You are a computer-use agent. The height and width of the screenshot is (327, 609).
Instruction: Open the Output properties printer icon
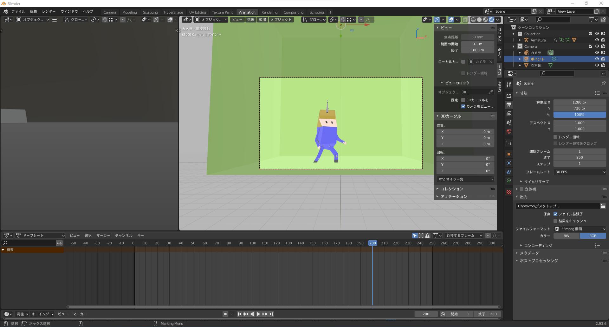509,105
